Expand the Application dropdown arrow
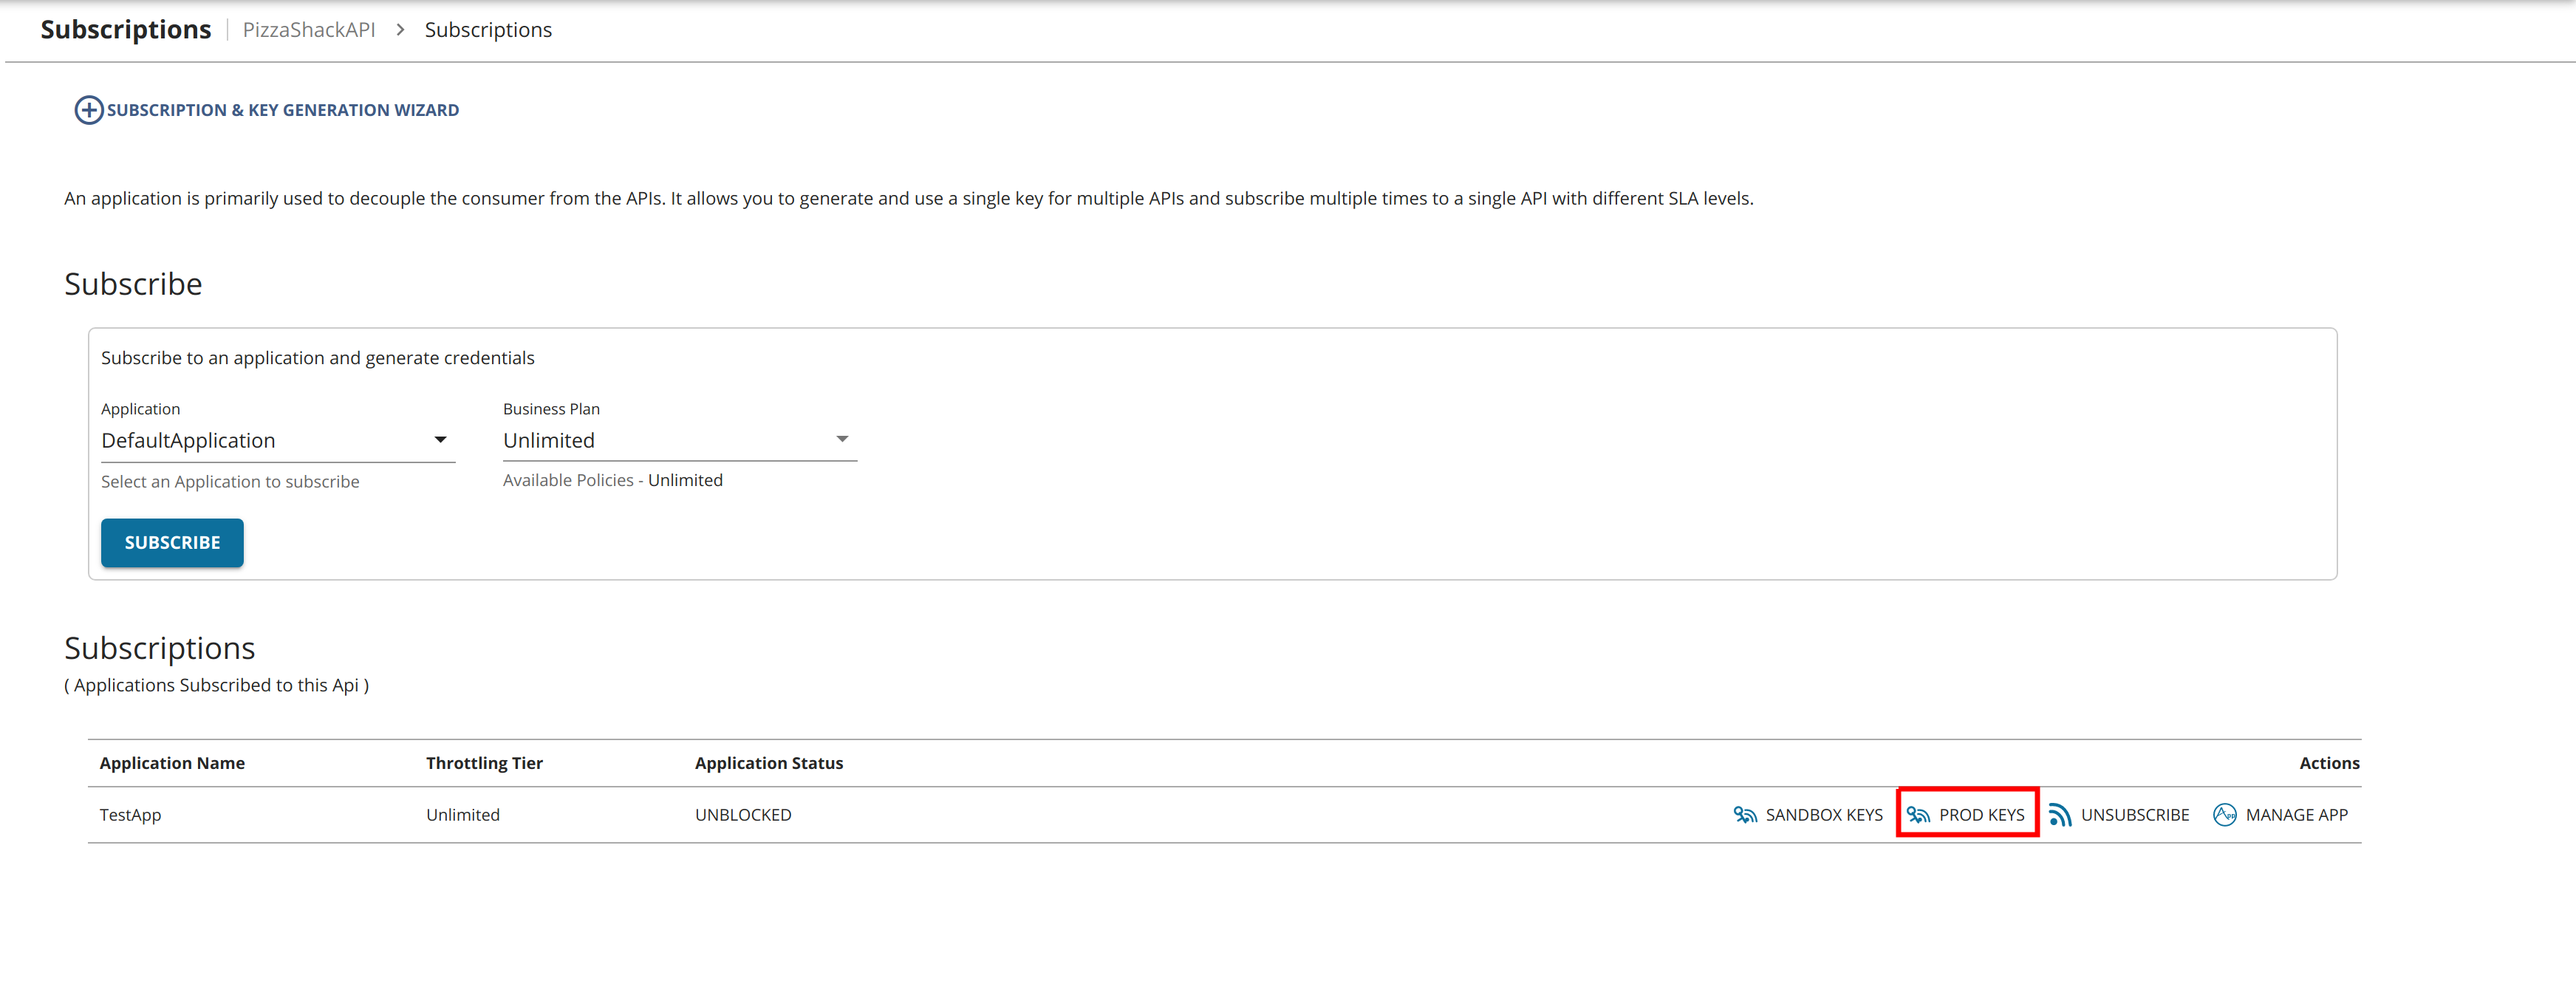The height and width of the screenshot is (995, 2576). (x=440, y=440)
